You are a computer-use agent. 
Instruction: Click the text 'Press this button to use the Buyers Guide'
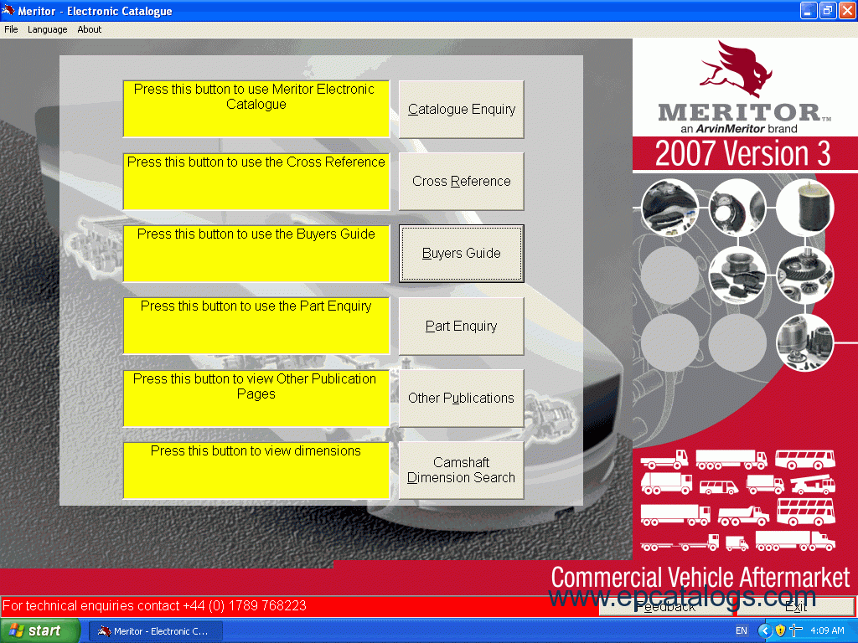pos(256,234)
